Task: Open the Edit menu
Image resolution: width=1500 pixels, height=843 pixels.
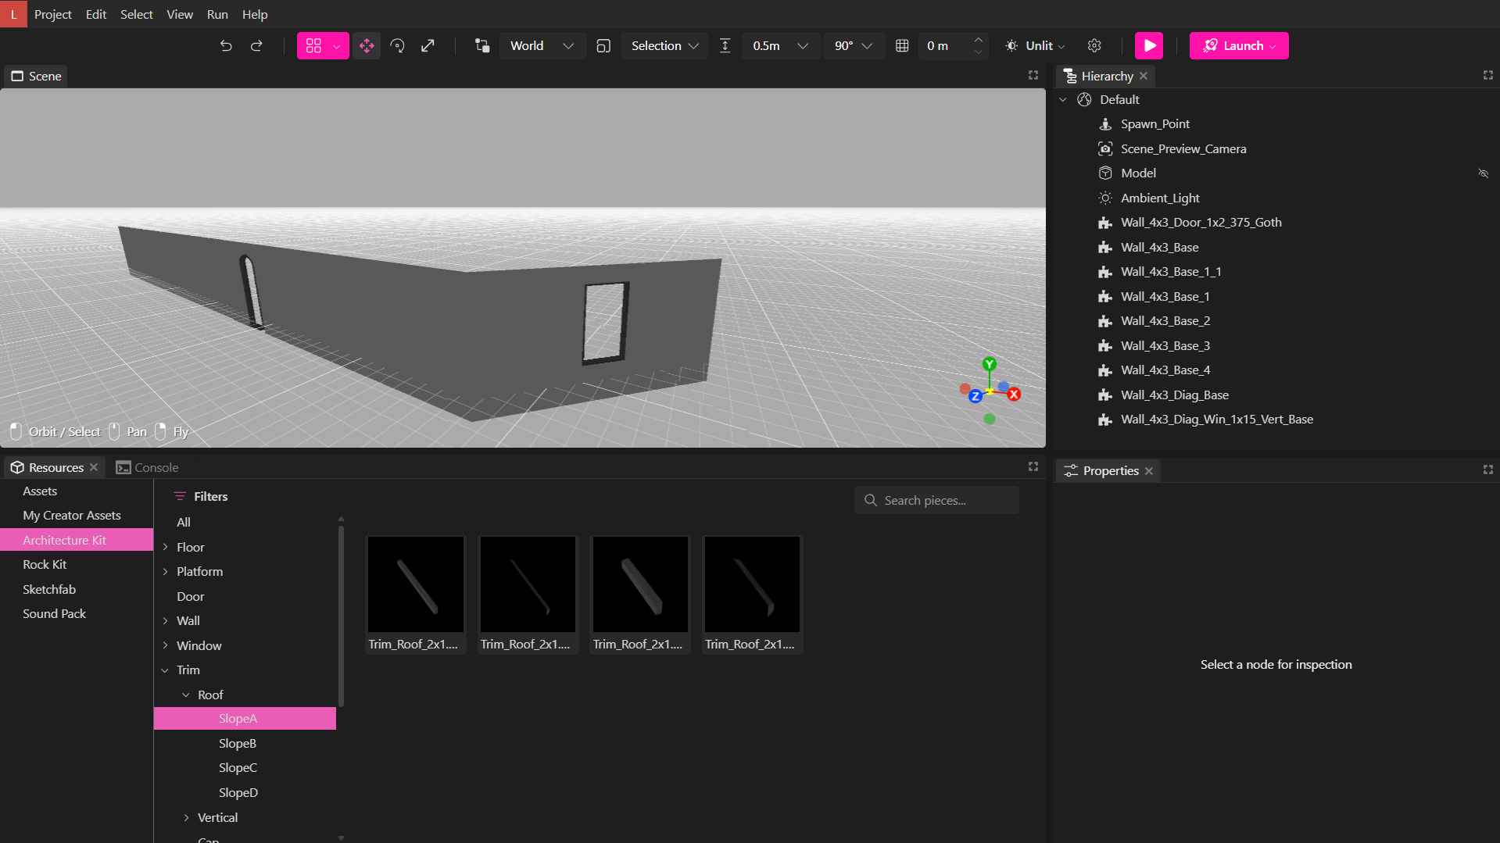Action: [96, 14]
